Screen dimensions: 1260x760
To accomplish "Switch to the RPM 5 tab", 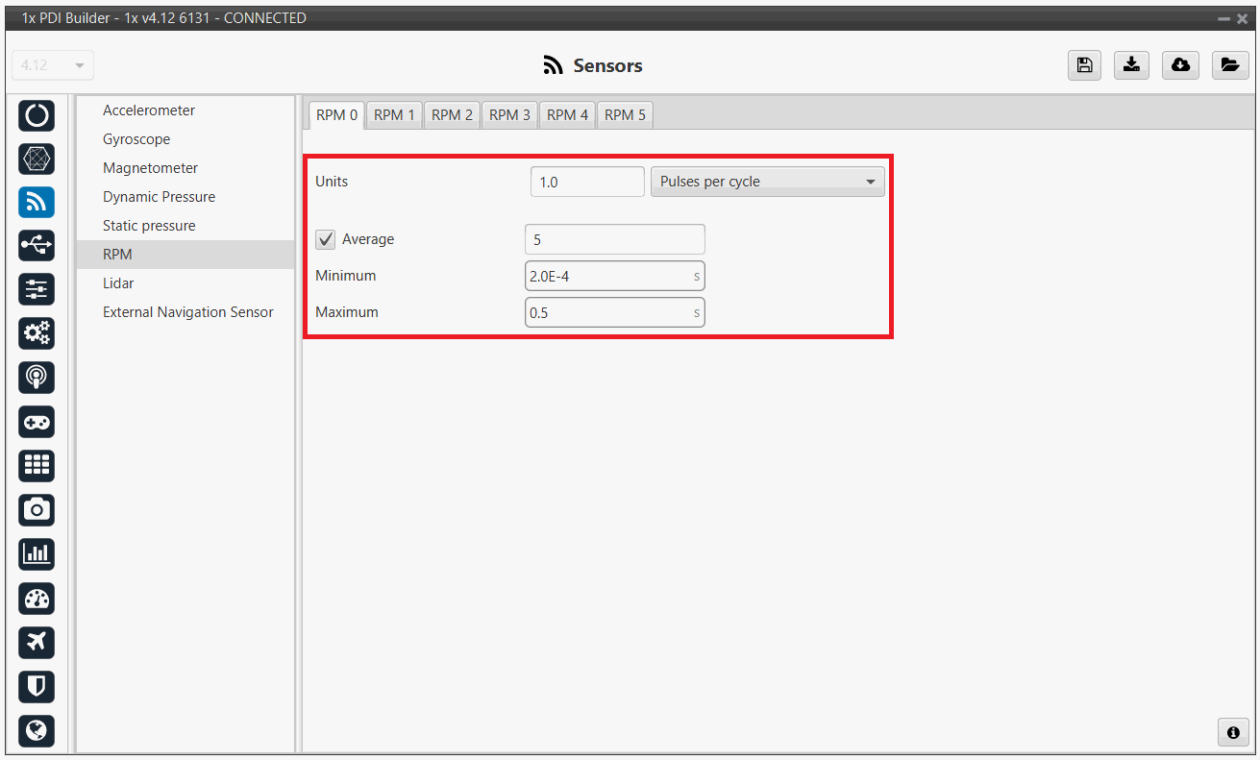I will (625, 115).
